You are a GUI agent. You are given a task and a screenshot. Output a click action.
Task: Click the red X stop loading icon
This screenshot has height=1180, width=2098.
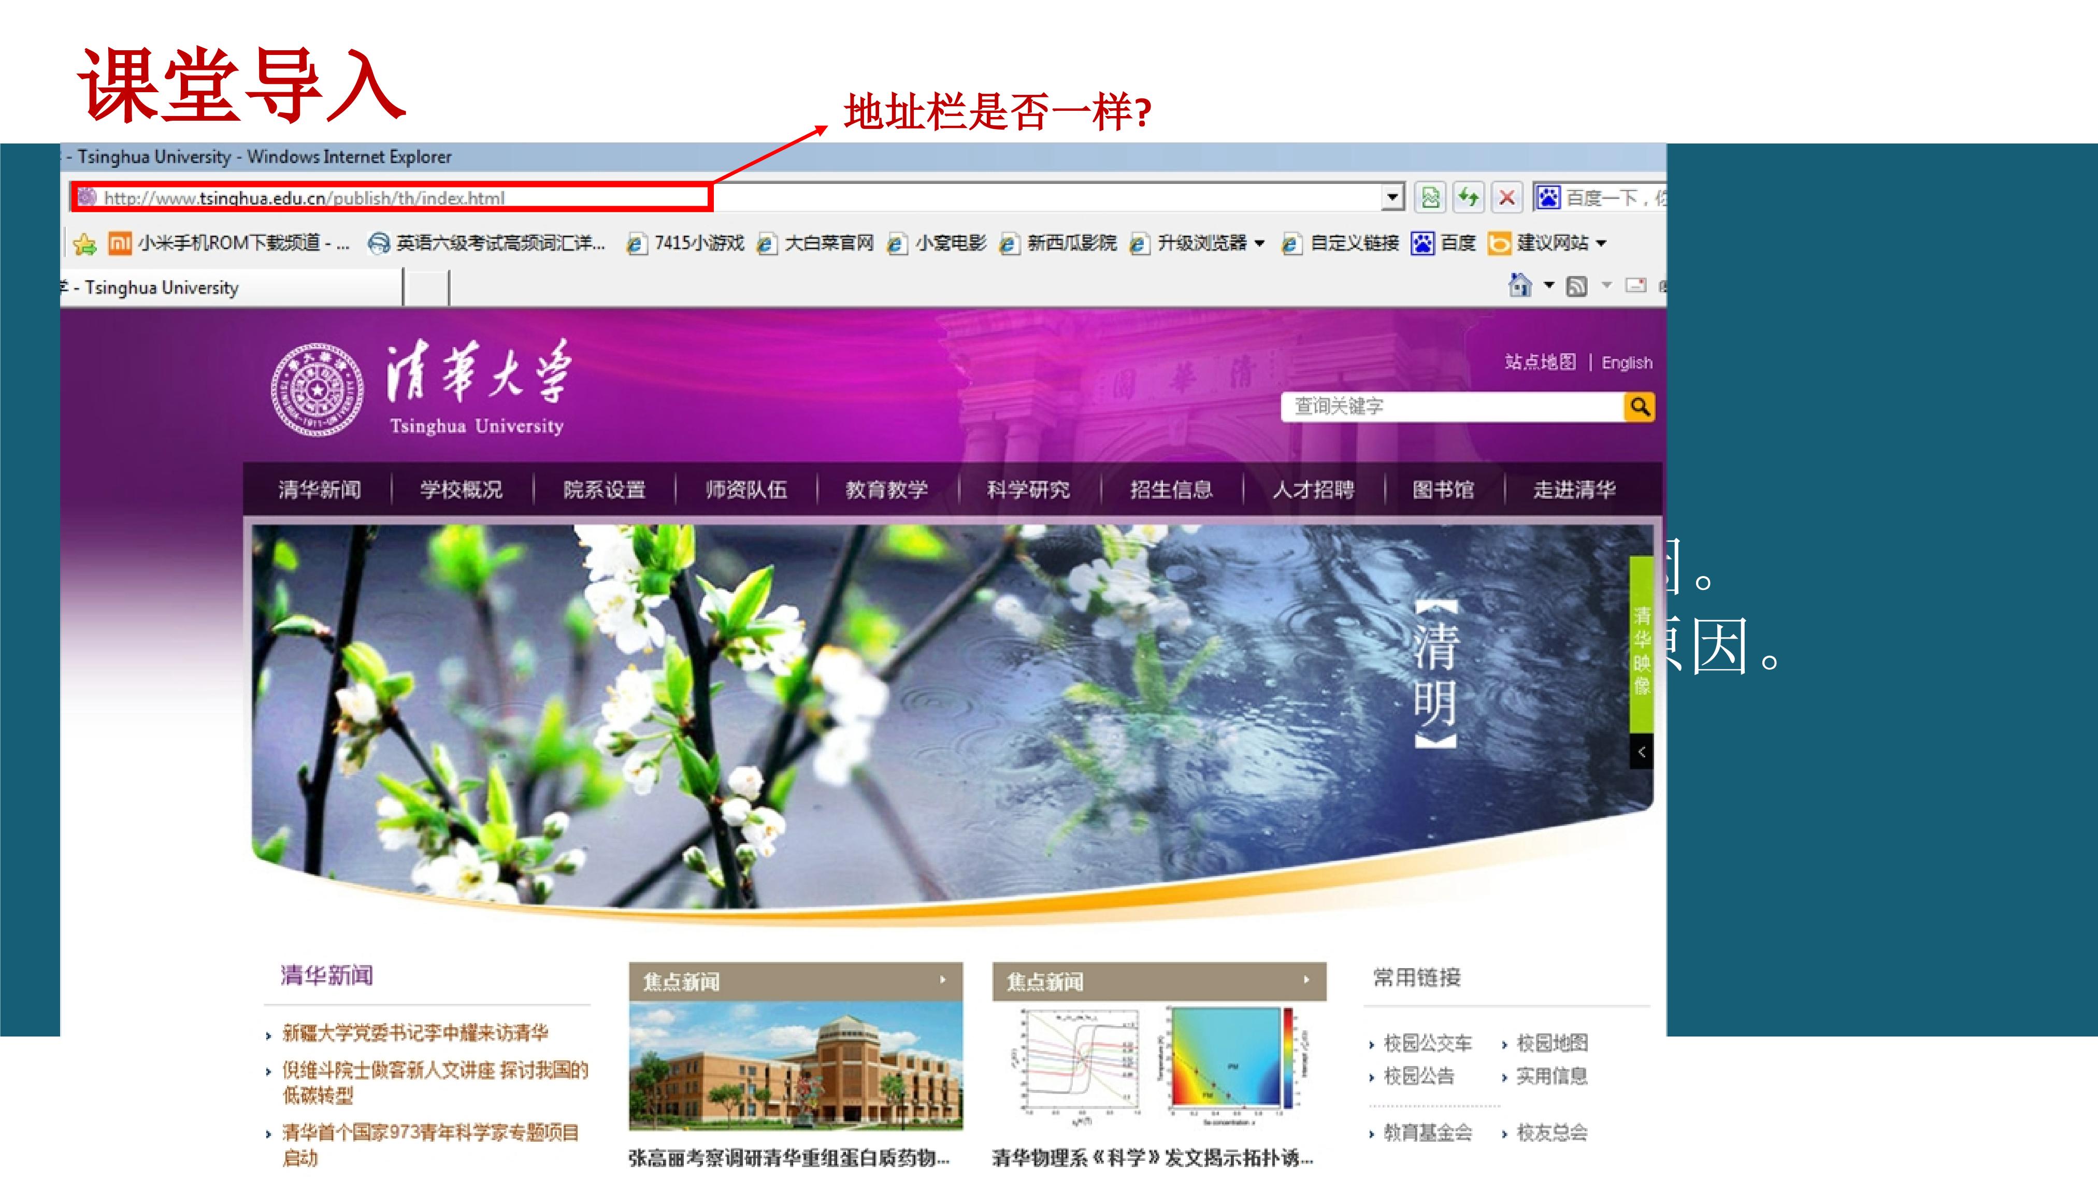(x=1507, y=197)
